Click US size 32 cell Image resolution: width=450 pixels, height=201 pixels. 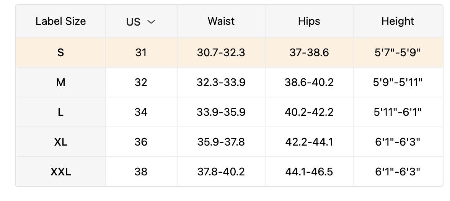pyautogui.click(x=141, y=82)
